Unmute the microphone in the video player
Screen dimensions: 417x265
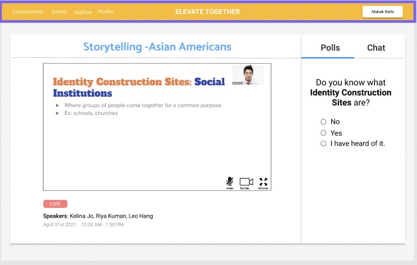[x=229, y=183]
